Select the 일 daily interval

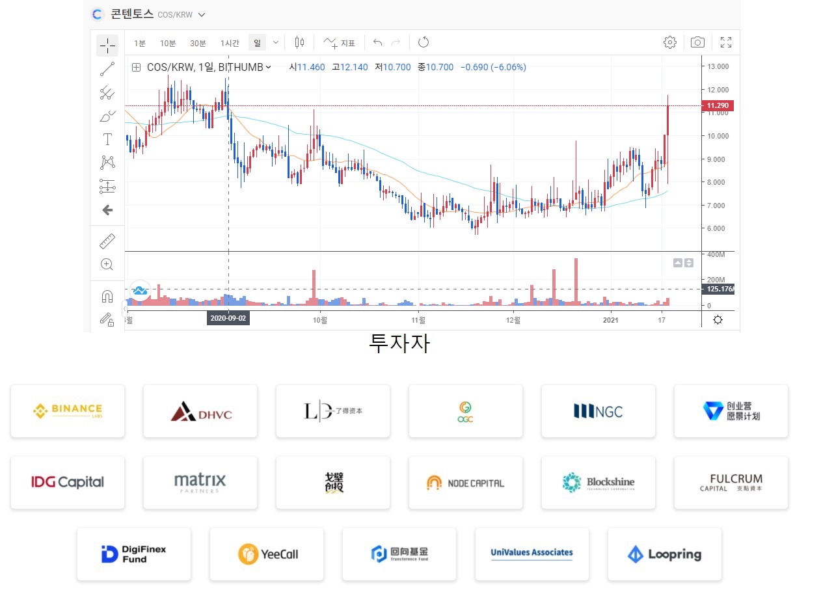257,43
